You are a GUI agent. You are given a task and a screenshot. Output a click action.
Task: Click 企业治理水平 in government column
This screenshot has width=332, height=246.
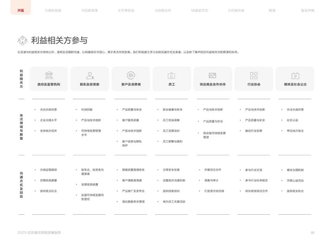pos(49,120)
